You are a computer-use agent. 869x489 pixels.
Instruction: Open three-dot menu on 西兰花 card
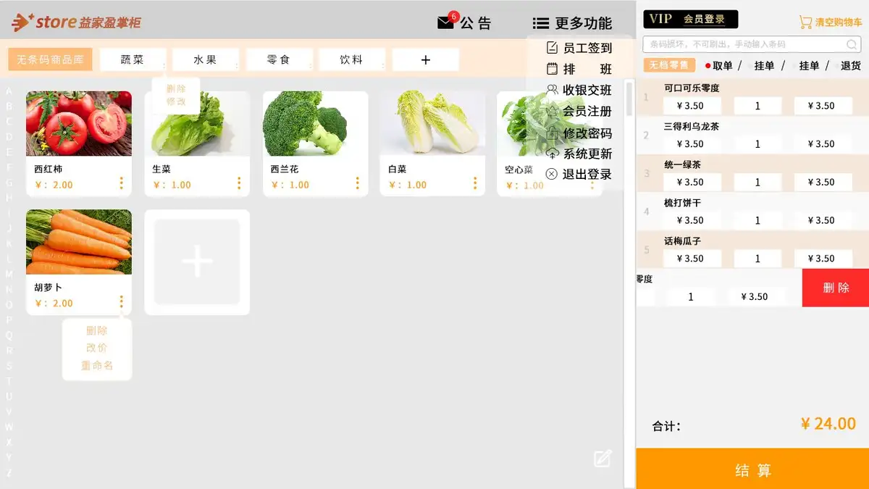pos(357,183)
